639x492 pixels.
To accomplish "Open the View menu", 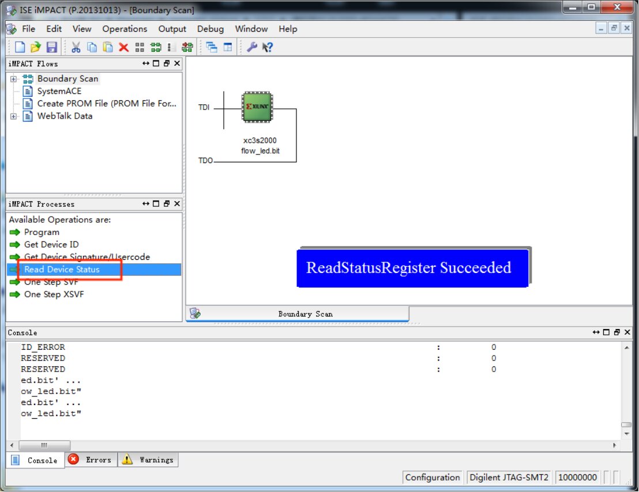I will (x=82, y=29).
